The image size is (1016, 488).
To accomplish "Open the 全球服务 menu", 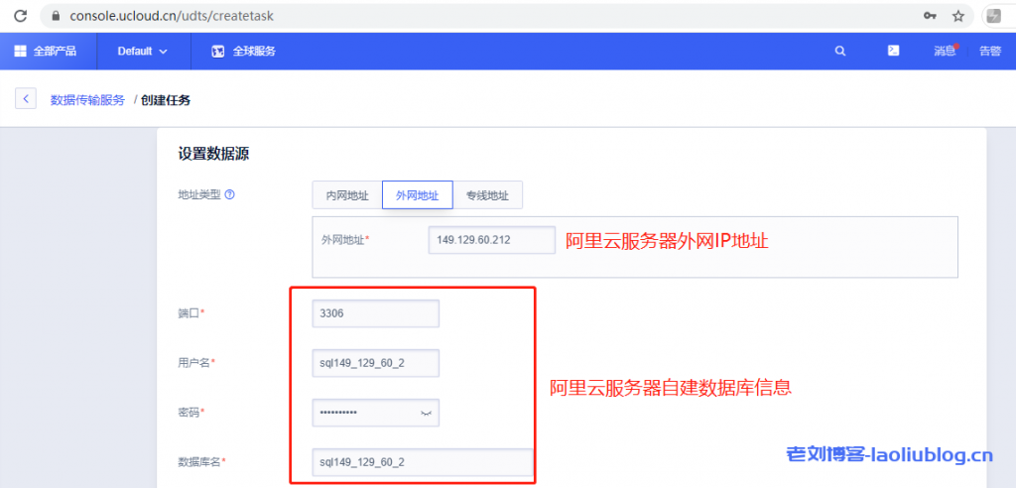I will (x=244, y=51).
